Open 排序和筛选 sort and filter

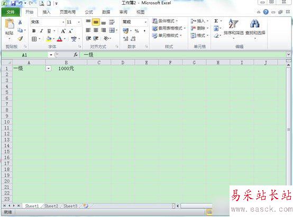click(x=234, y=28)
